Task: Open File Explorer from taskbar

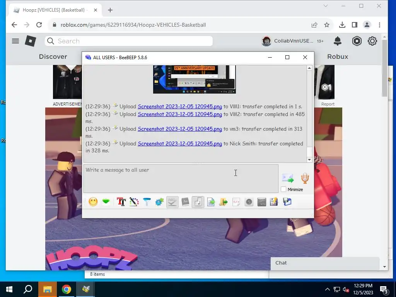Action: (x=47, y=289)
